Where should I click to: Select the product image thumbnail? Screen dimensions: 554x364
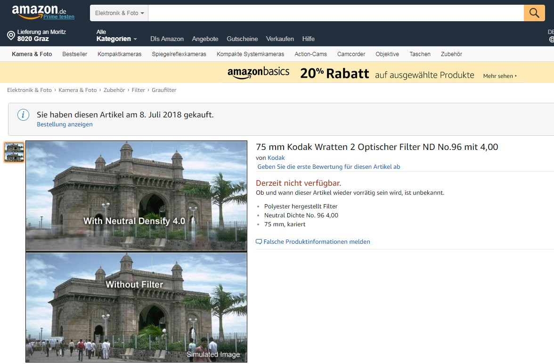click(14, 152)
